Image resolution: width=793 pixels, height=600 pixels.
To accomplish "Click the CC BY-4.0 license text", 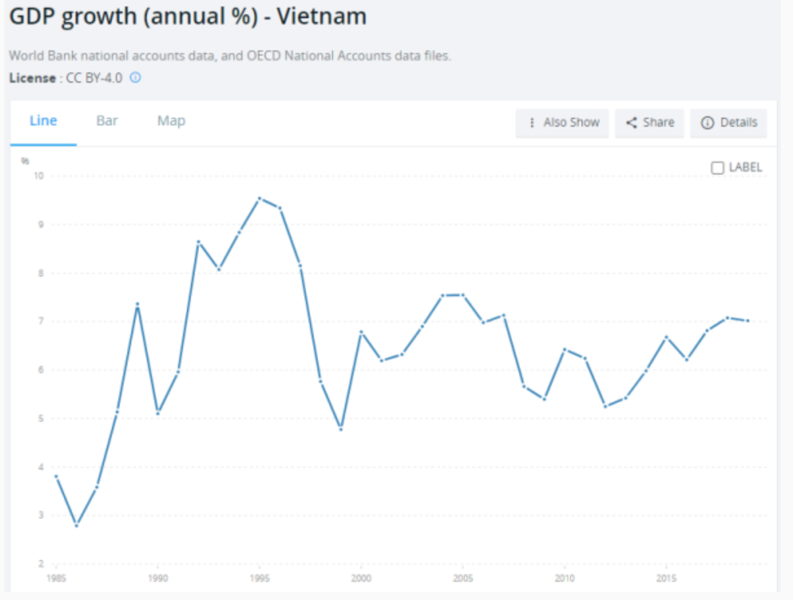I will tap(94, 78).
